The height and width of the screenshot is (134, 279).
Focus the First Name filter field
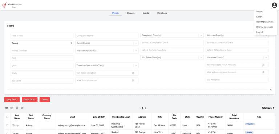[x=42, y=35]
